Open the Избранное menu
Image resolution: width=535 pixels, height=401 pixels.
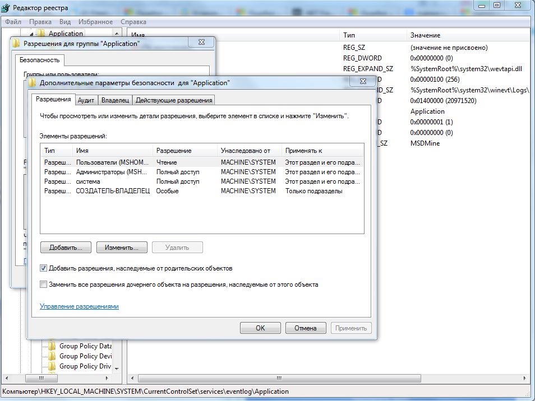coord(95,22)
